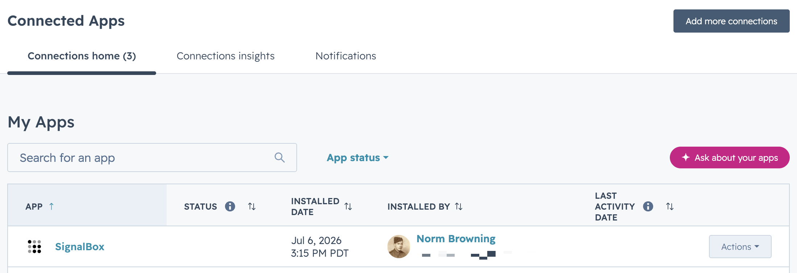This screenshot has height=273, width=797.
Task: Click the LAST ACTIVITY DATE header label
Action: (615, 206)
